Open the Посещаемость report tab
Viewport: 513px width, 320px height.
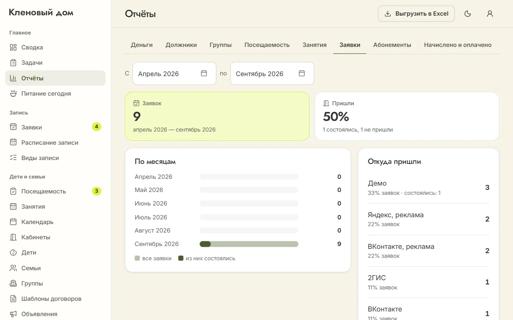tap(267, 45)
